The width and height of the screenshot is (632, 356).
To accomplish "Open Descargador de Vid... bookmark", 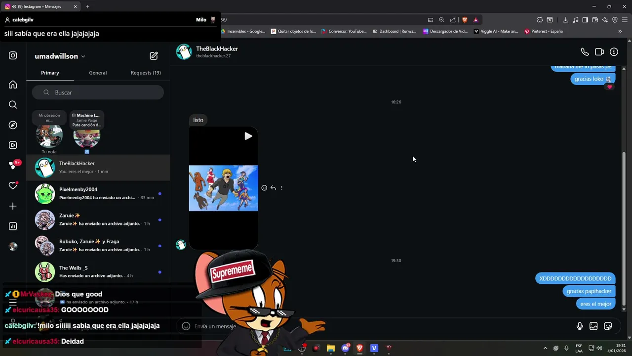I will click(445, 31).
